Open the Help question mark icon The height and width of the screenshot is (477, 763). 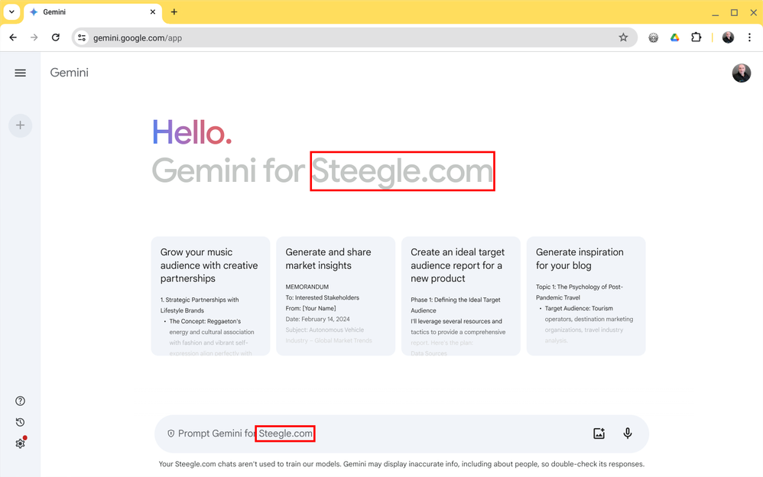[20, 401]
